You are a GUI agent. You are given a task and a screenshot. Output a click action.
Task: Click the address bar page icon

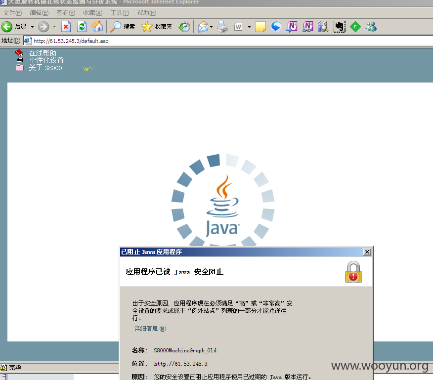tap(28, 41)
